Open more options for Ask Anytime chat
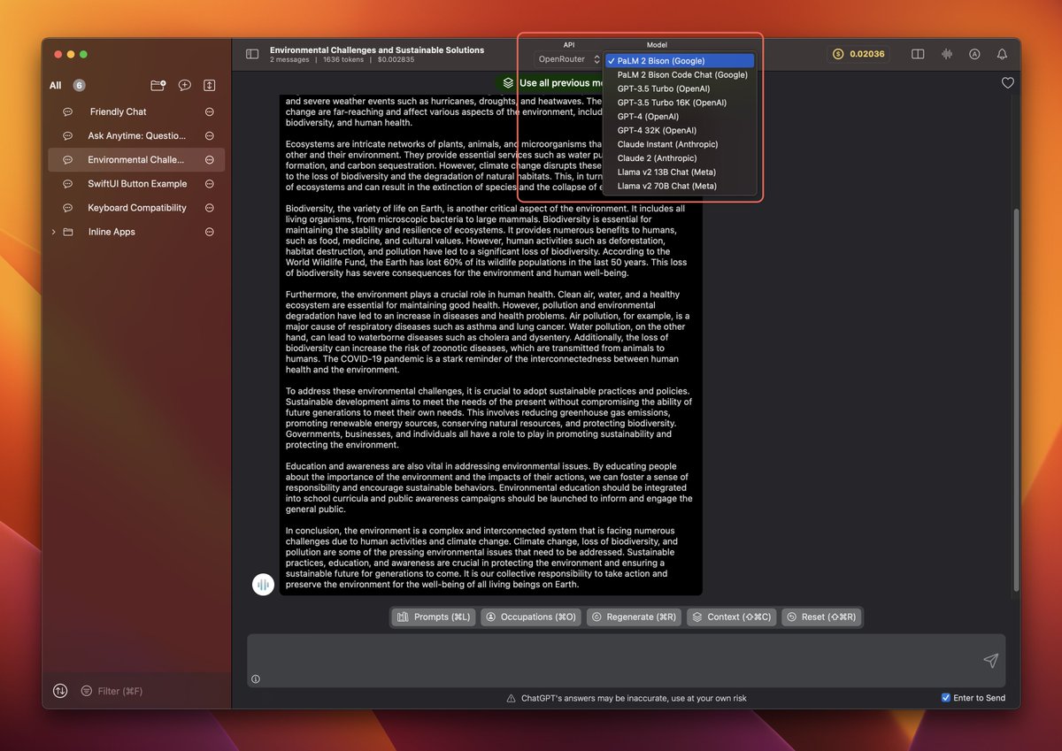The height and width of the screenshot is (751, 1062). point(210,136)
